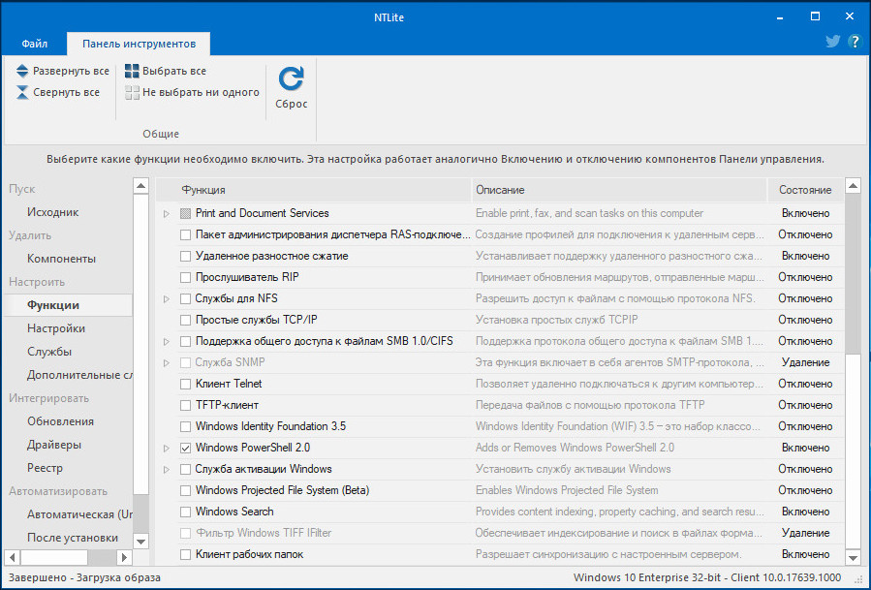
Task: Click the Collapse all icon
Action: (22, 92)
